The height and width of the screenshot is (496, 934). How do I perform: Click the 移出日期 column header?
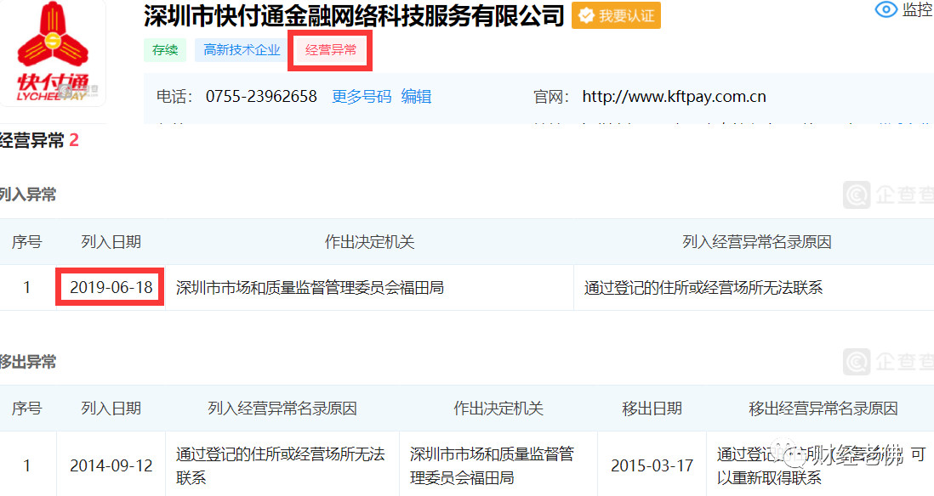click(652, 409)
